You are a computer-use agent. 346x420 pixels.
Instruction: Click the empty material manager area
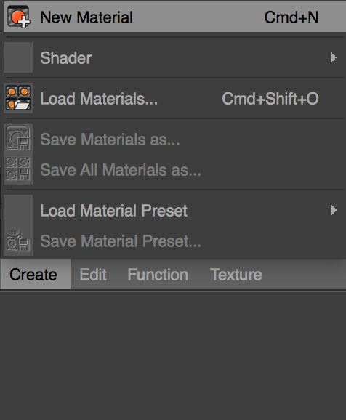click(x=173, y=356)
